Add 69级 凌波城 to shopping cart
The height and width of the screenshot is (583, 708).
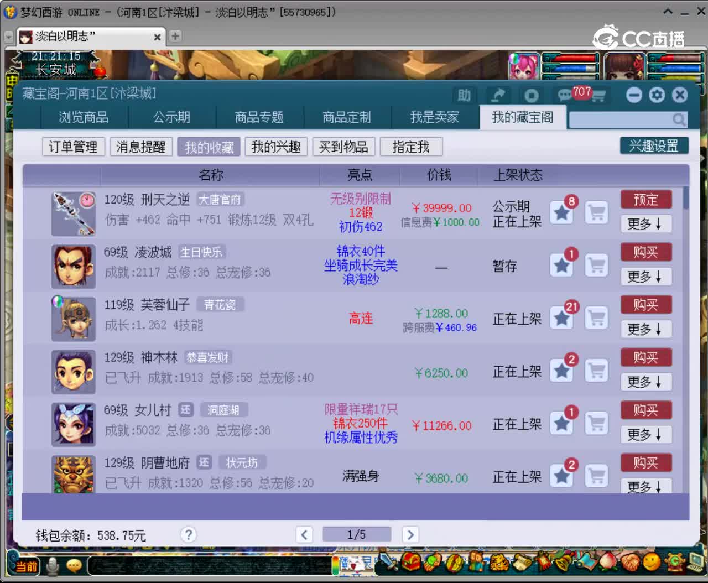tap(596, 266)
